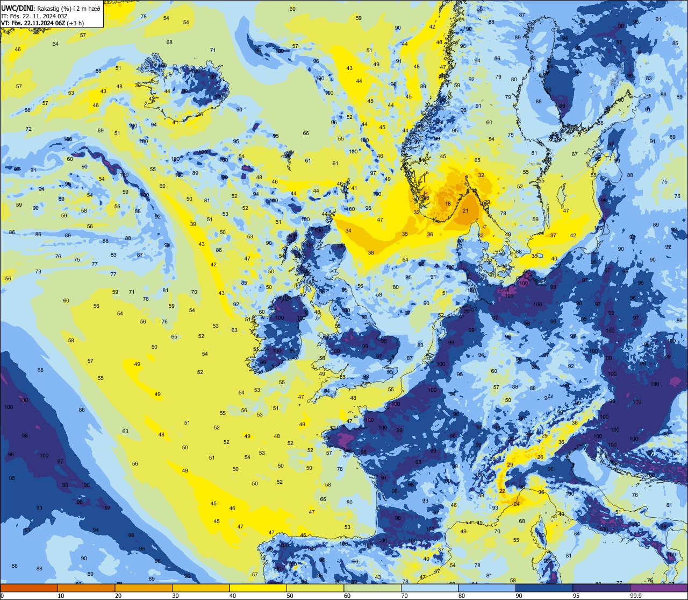Click the legend label "80" on the color bar
This screenshot has height=600, width=688.
point(462,596)
